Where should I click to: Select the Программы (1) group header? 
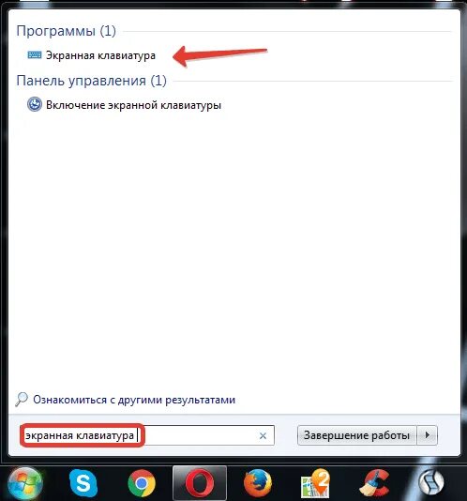point(67,31)
